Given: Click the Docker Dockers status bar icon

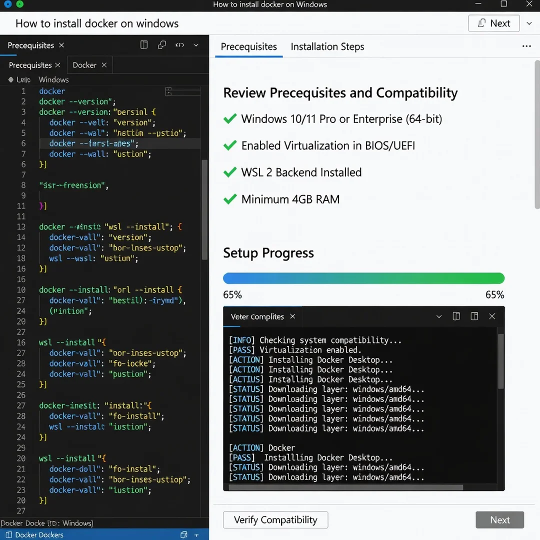Looking at the screenshot, I should click(x=9, y=534).
